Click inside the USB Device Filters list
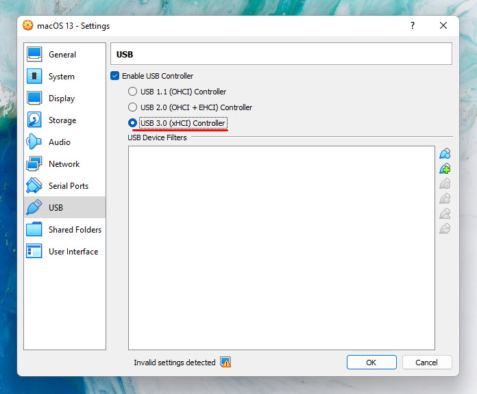477x394 pixels. pos(282,248)
